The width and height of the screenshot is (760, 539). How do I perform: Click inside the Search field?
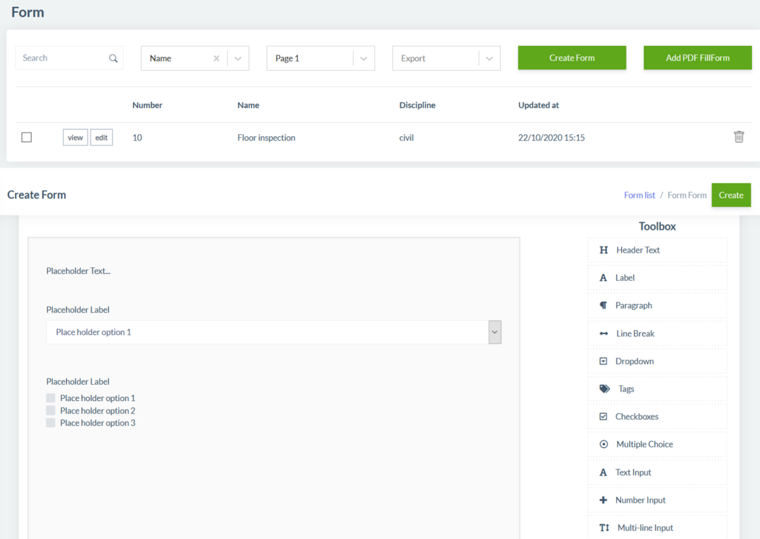point(61,58)
